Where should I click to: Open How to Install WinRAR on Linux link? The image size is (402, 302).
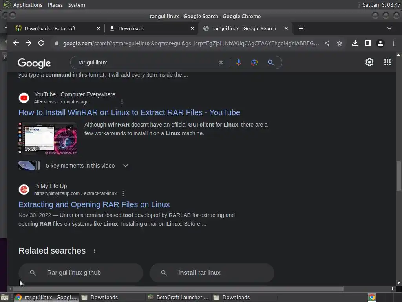[x=129, y=112]
